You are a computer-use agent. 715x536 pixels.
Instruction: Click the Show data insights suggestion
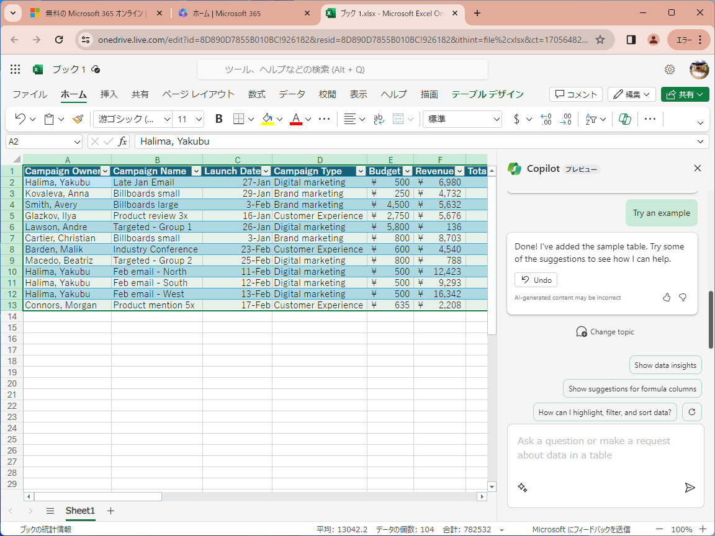[x=665, y=365]
